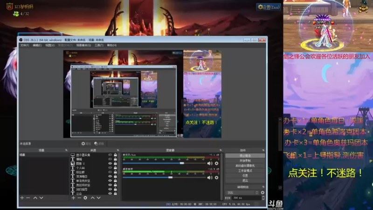Pop out the 控件 dock panel
373x210 pixels.
point(263,150)
